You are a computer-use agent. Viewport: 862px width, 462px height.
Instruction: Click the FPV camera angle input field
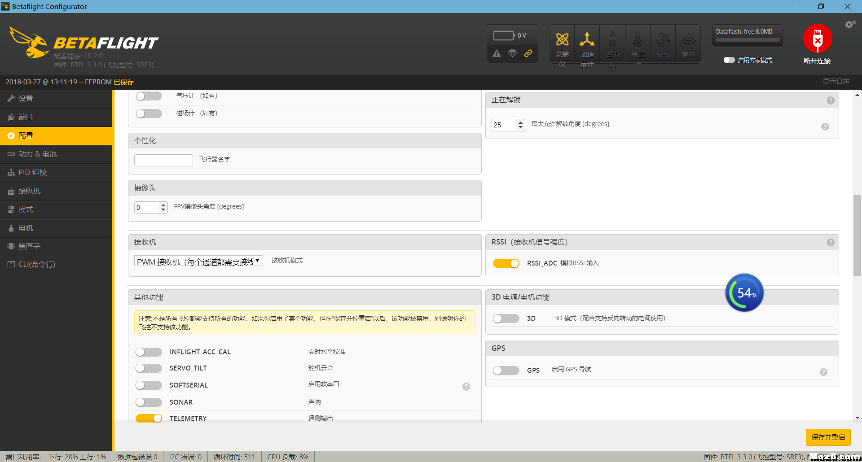click(147, 207)
